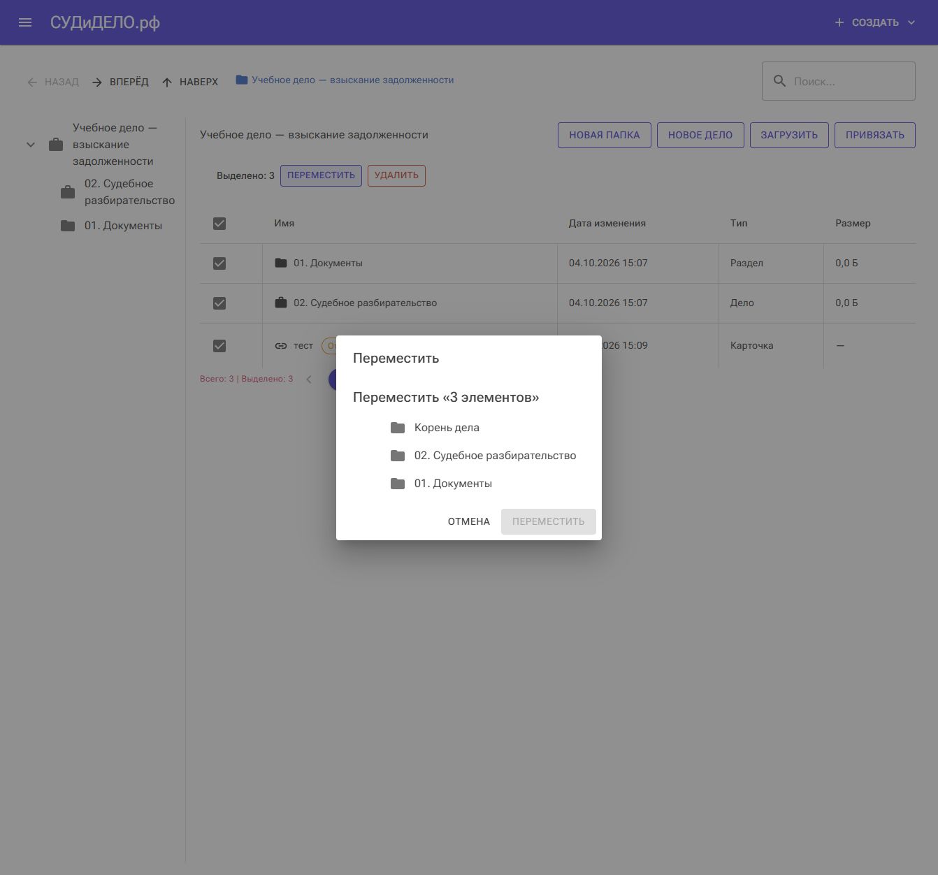Viewport: 938px width, 875px height.
Task: Uncheck the 01. Документы row checkbox
Action: pos(219,263)
